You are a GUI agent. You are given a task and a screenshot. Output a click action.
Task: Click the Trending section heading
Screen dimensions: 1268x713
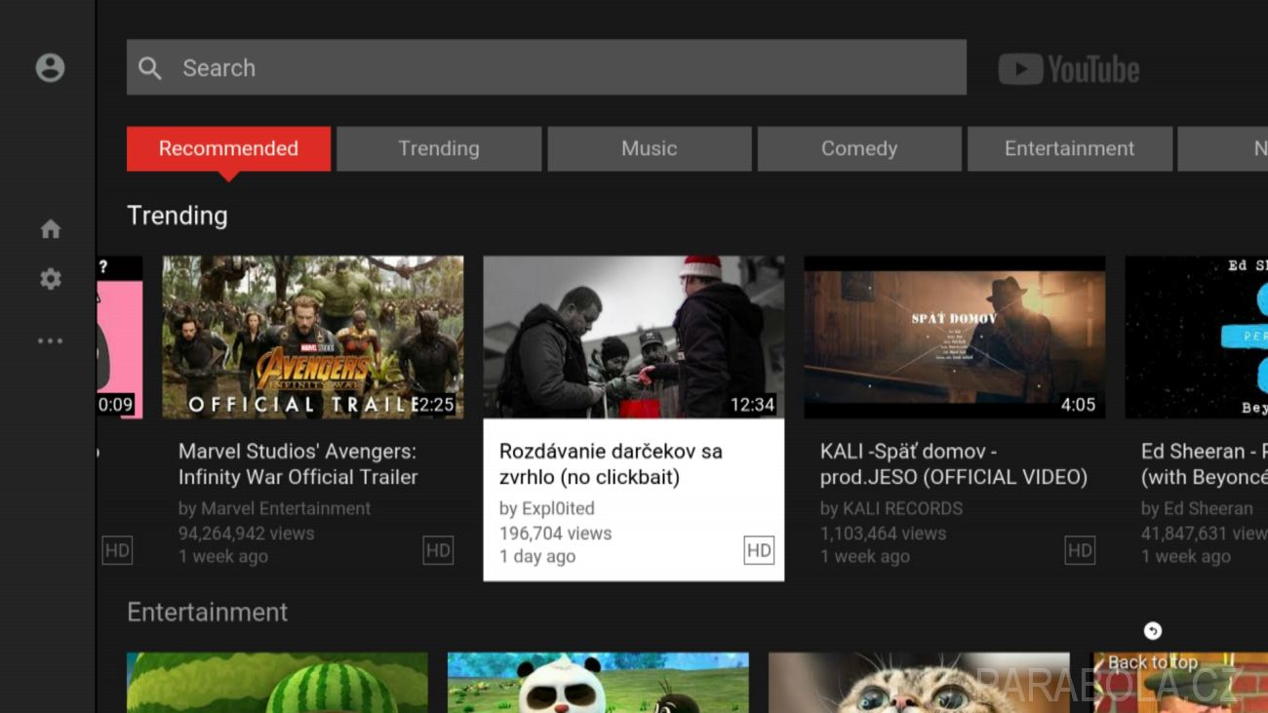coord(178,216)
